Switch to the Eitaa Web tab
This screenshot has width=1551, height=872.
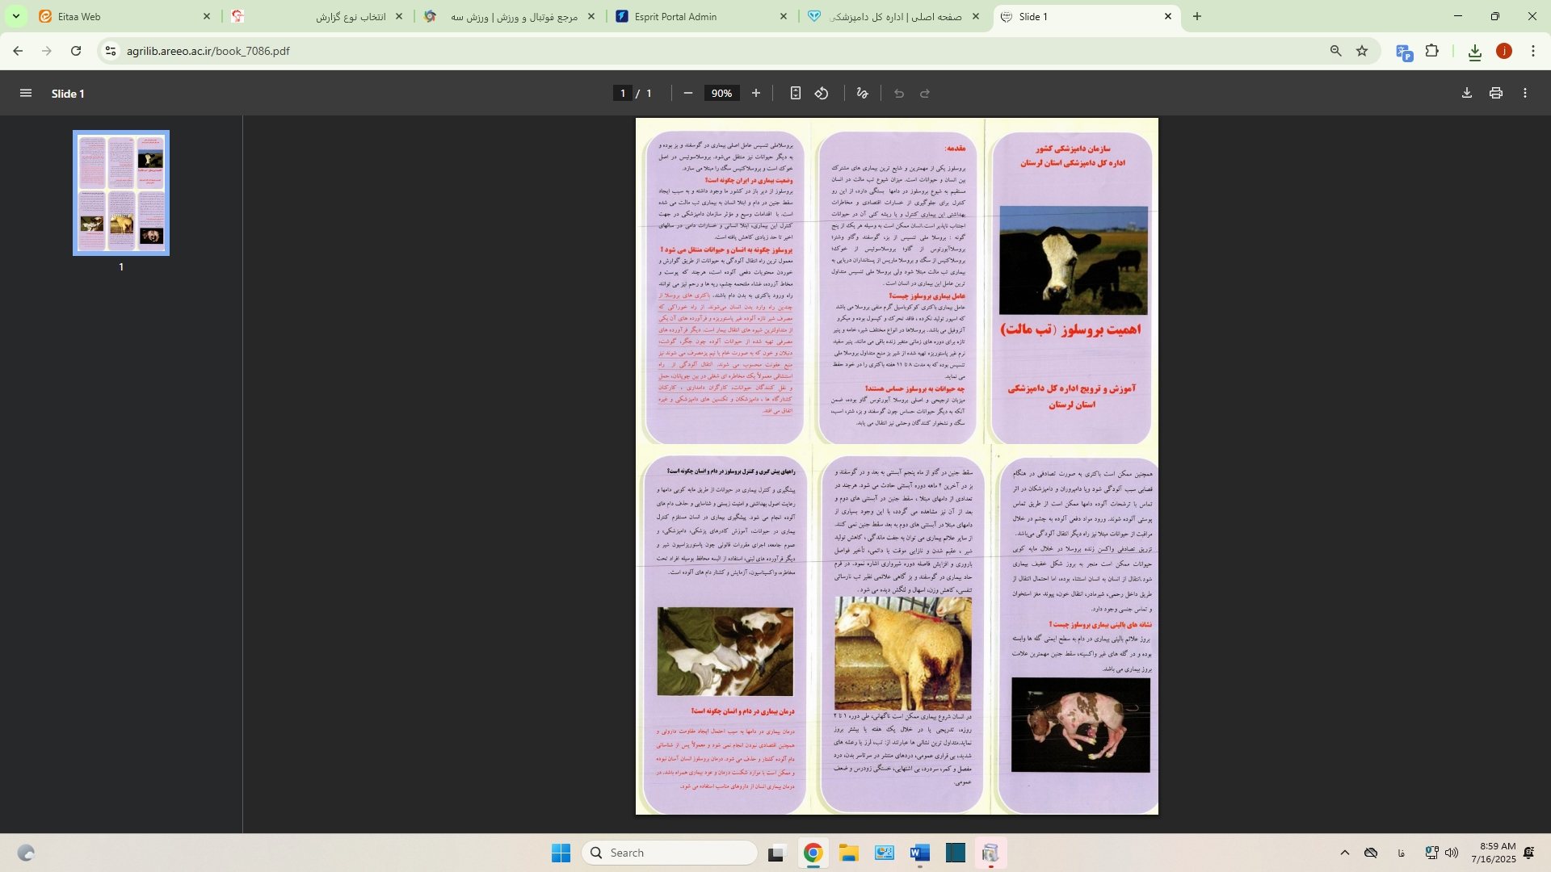pos(121,16)
